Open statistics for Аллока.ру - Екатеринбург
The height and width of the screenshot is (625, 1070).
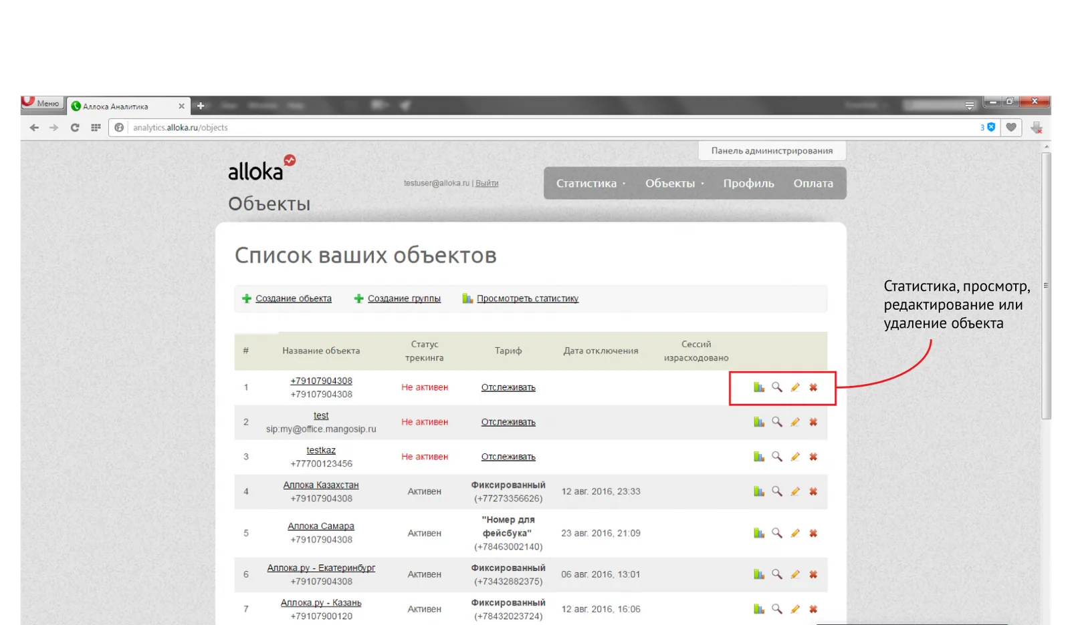[758, 574]
